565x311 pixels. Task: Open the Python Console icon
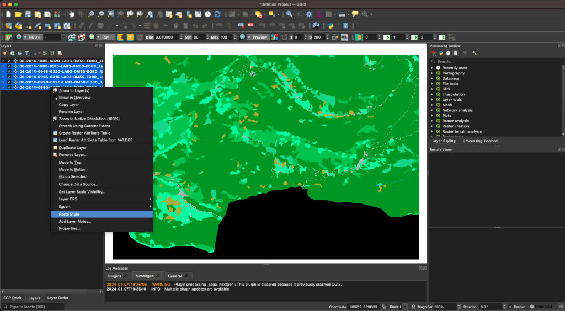(331, 25)
